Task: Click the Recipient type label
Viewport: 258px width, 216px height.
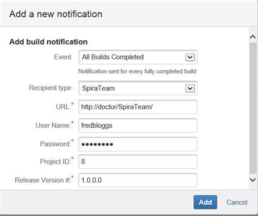Action: [50, 88]
